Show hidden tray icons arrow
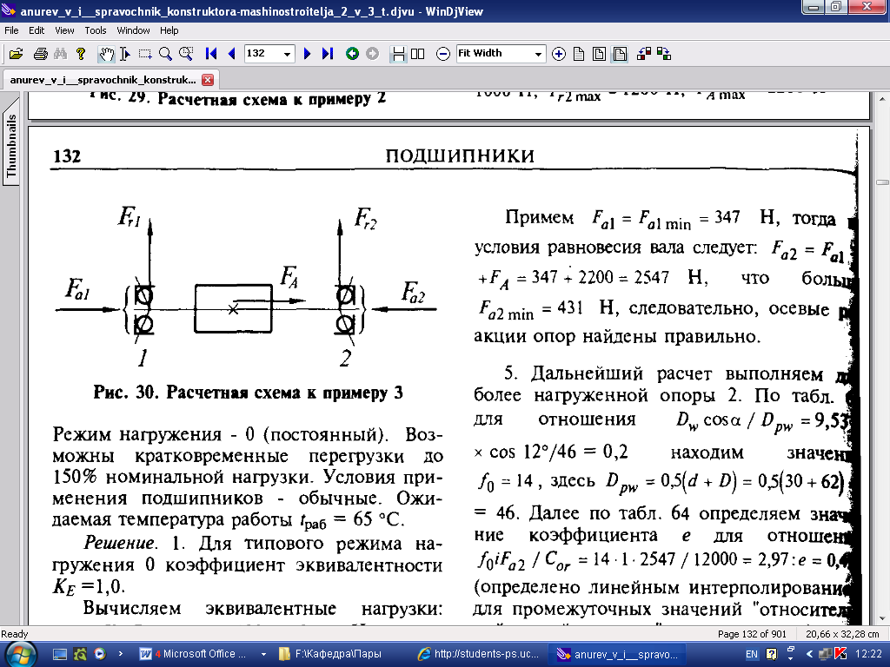890x667 pixels. [809, 654]
